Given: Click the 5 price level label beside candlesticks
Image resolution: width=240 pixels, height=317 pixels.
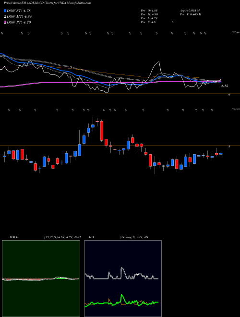Looking at the screenshot, I should click(229, 146).
